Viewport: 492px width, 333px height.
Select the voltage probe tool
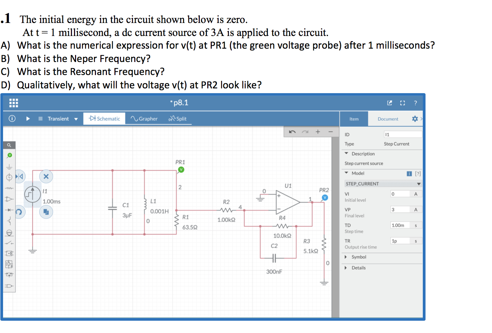[9, 155]
